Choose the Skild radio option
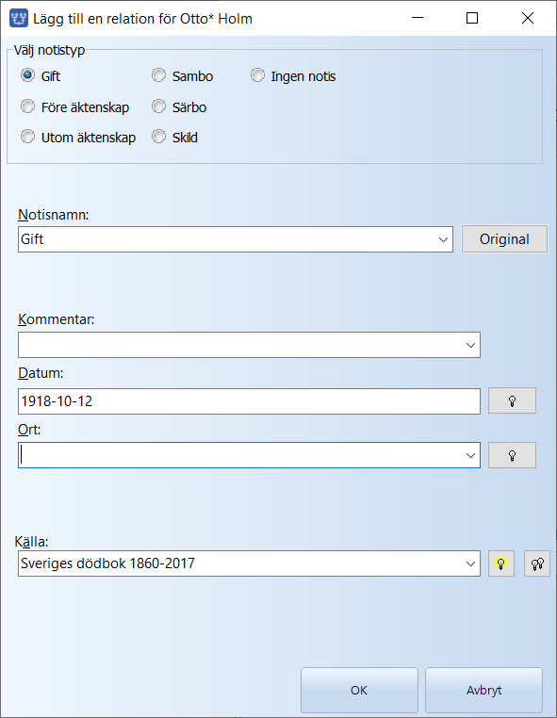 pyautogui.click(x=158, y=137)
